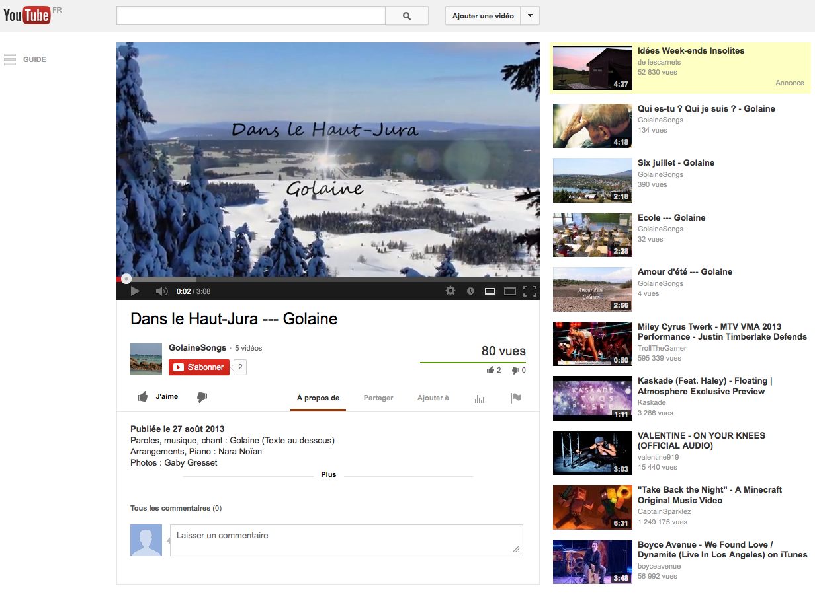Click the Watch Later clock icon
815x611 pixels.
click(x=470, y=291)
